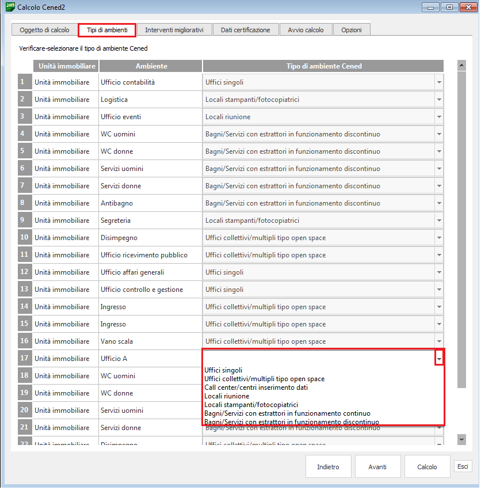The width and height of the screenshot is (481, 494).
Task: Open the Opzioni tab
Action: 351,30
